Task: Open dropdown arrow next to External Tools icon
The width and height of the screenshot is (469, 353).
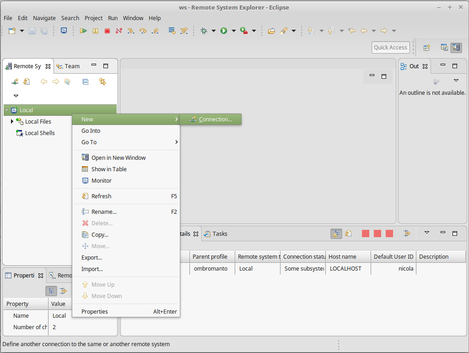Action: 254,31
